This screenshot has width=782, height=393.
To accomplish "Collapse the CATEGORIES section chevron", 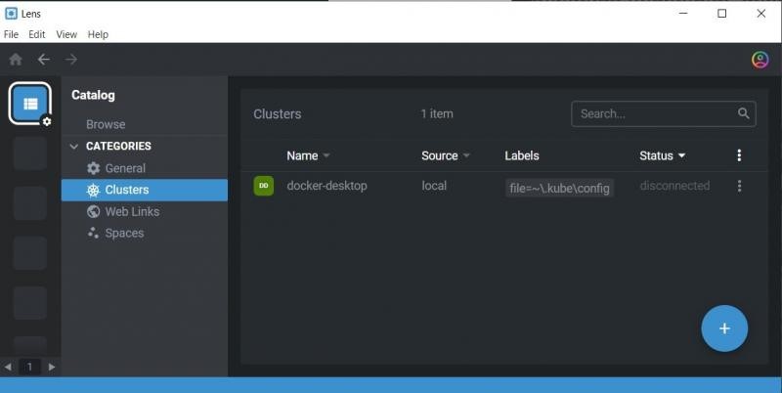I will (74, 146).
